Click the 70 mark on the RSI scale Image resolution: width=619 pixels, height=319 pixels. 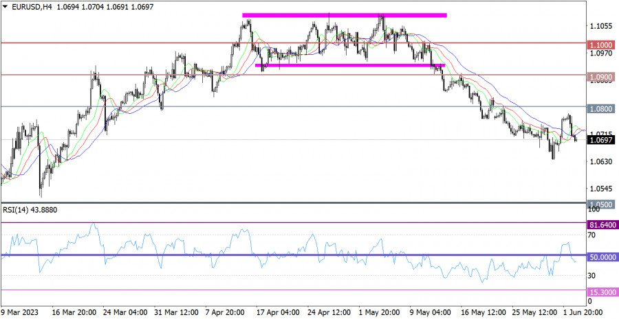click(x=592, y=235)
